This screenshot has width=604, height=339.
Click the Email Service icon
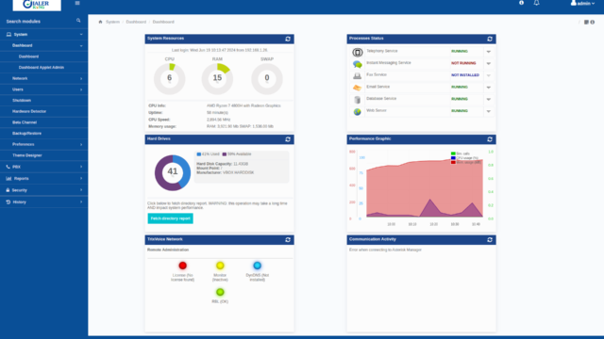coord(358,88)
